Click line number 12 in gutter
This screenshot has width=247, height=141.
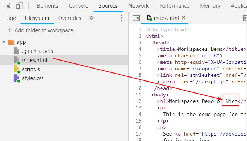[139, 101]
